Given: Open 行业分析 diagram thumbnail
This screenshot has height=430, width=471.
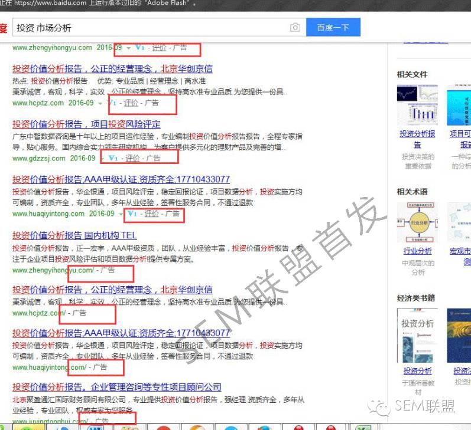Looking at the screenshot, I should tap(417, 222).
